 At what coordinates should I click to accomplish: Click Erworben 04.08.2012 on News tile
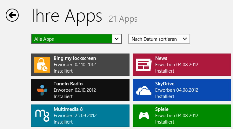click(177, 65)
